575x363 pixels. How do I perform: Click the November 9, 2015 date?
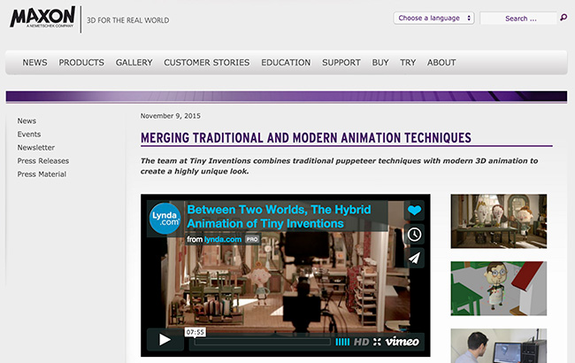pyautogui.click(x=171, y=116)
